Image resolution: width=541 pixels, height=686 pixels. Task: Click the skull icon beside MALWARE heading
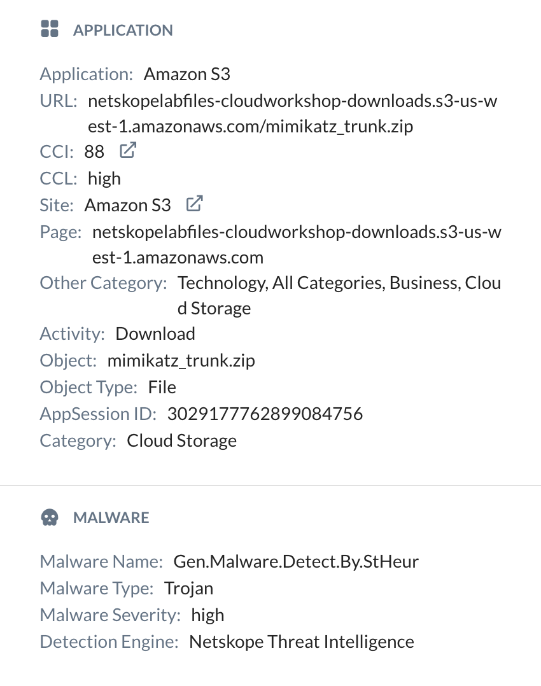[49, 517]
